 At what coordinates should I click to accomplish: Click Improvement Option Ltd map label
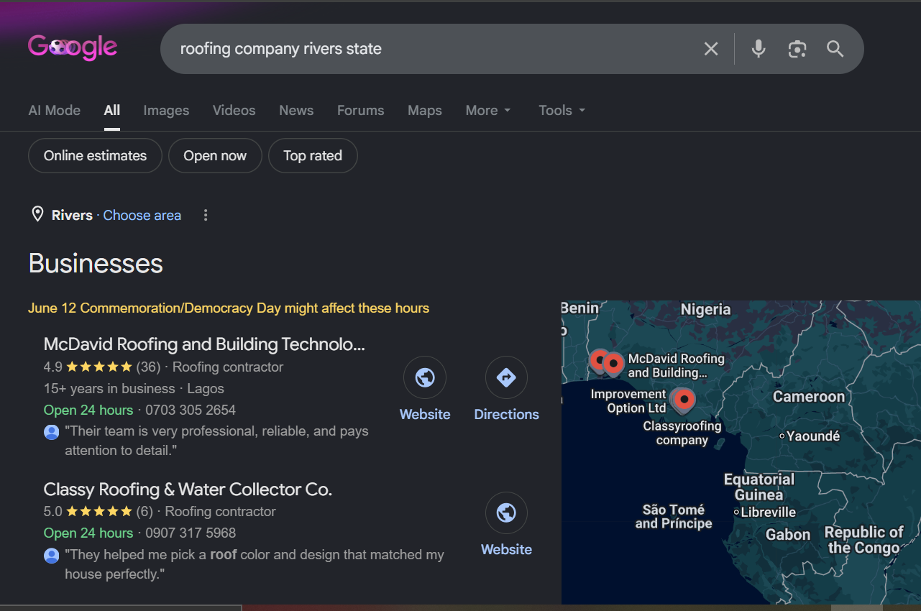628,401
